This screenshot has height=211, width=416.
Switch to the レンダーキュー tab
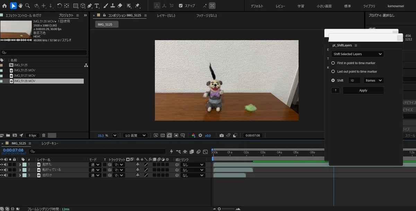(x=50, y=143)
